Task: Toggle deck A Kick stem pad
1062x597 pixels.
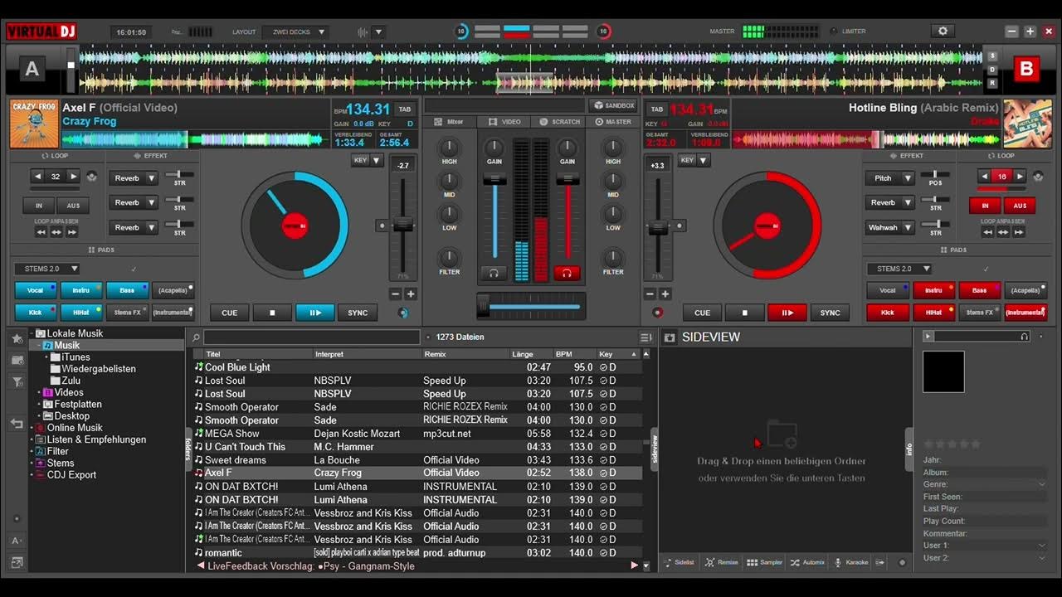Action: click(x=36, y=313)
